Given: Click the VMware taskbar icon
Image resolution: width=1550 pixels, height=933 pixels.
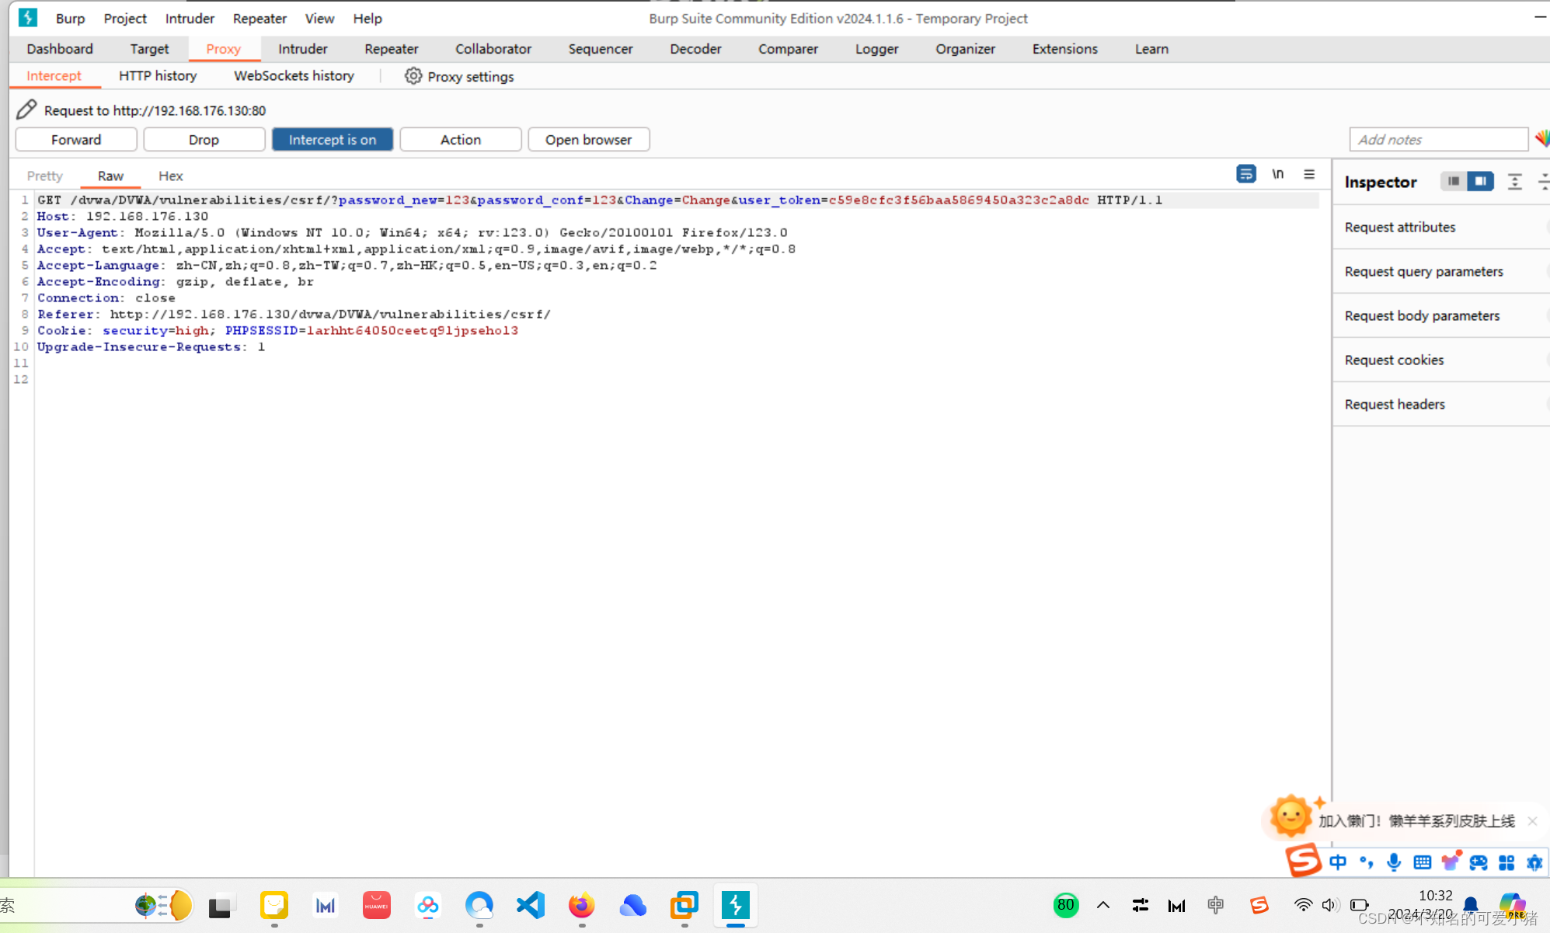Looking at the screenshot, I should pyautogui.click(x=684, y=905).
